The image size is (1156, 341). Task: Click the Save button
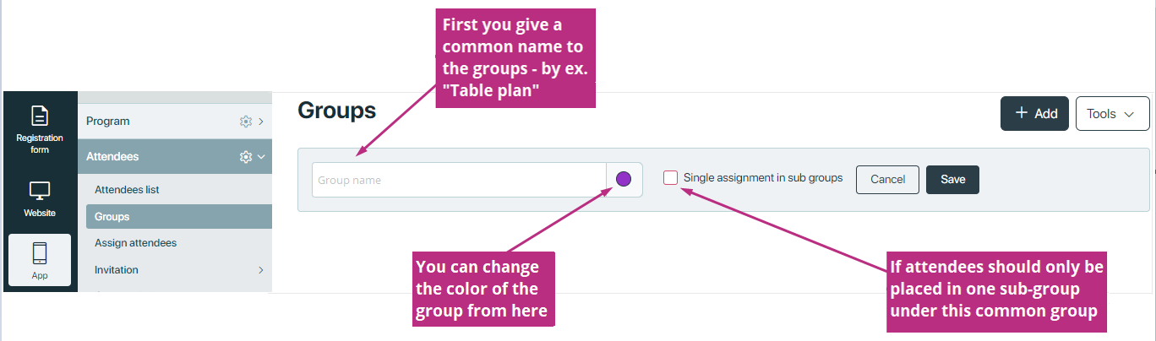pyautogui.click(x=952, y=180)
